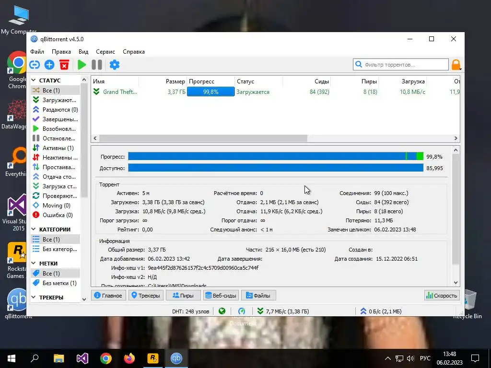
Task: Click the add torrent link toolbar icon
Action: [x=35, y=65]
